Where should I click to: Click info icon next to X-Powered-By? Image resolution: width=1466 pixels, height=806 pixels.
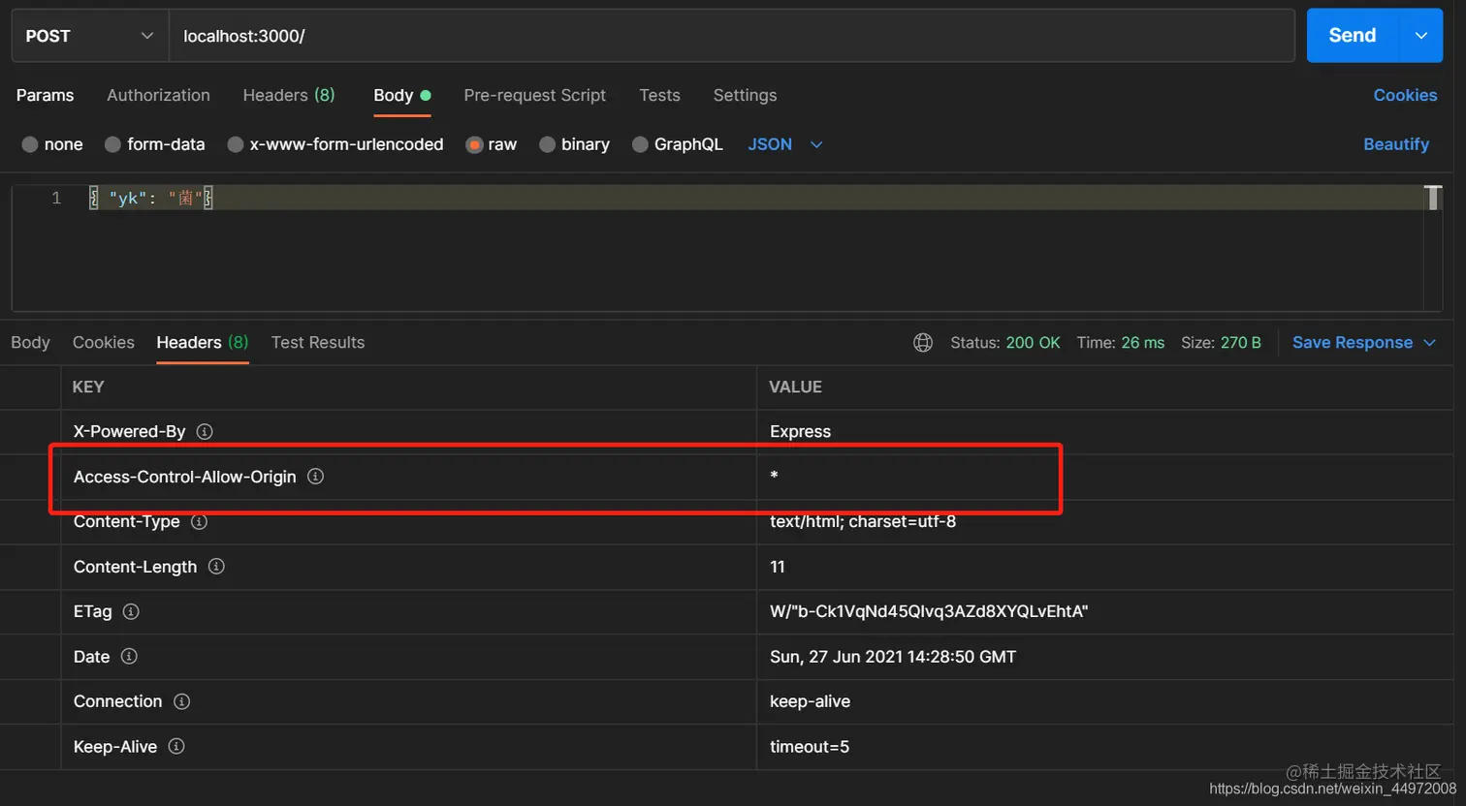[205, 431]
